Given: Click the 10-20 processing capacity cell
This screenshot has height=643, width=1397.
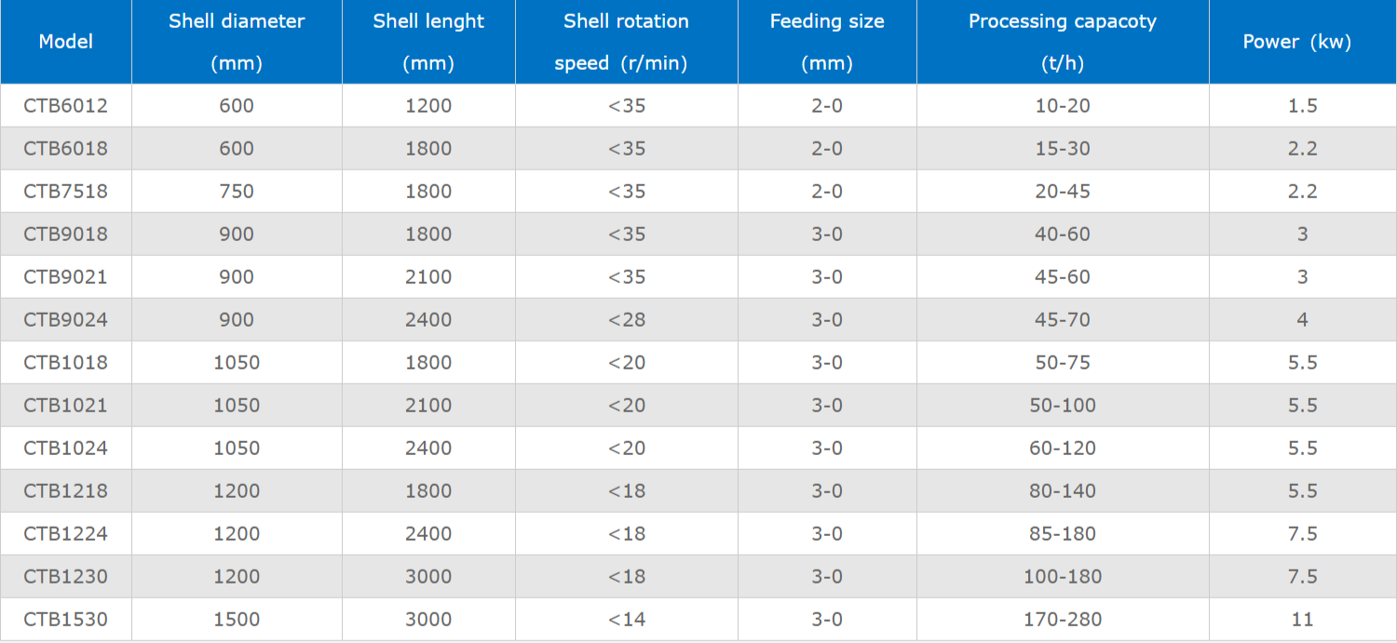Looking at the screenshot, I should click(x=1063, y=106).
